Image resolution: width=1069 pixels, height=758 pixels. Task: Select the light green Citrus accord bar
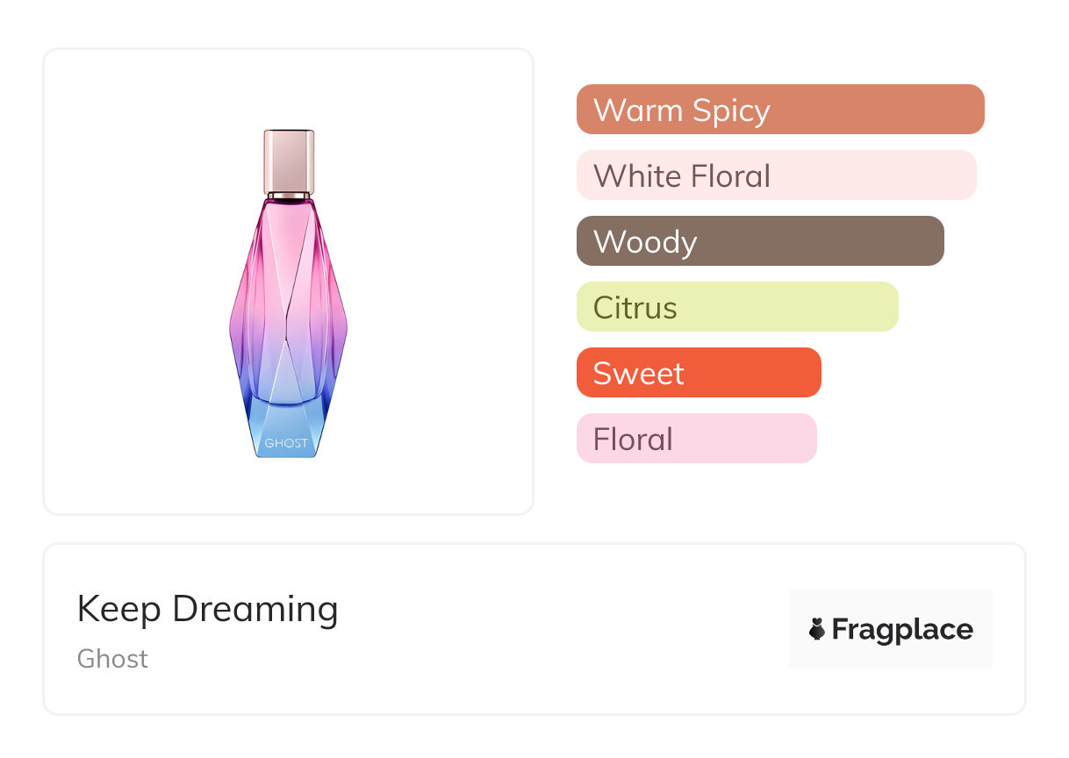pos(736,307)
